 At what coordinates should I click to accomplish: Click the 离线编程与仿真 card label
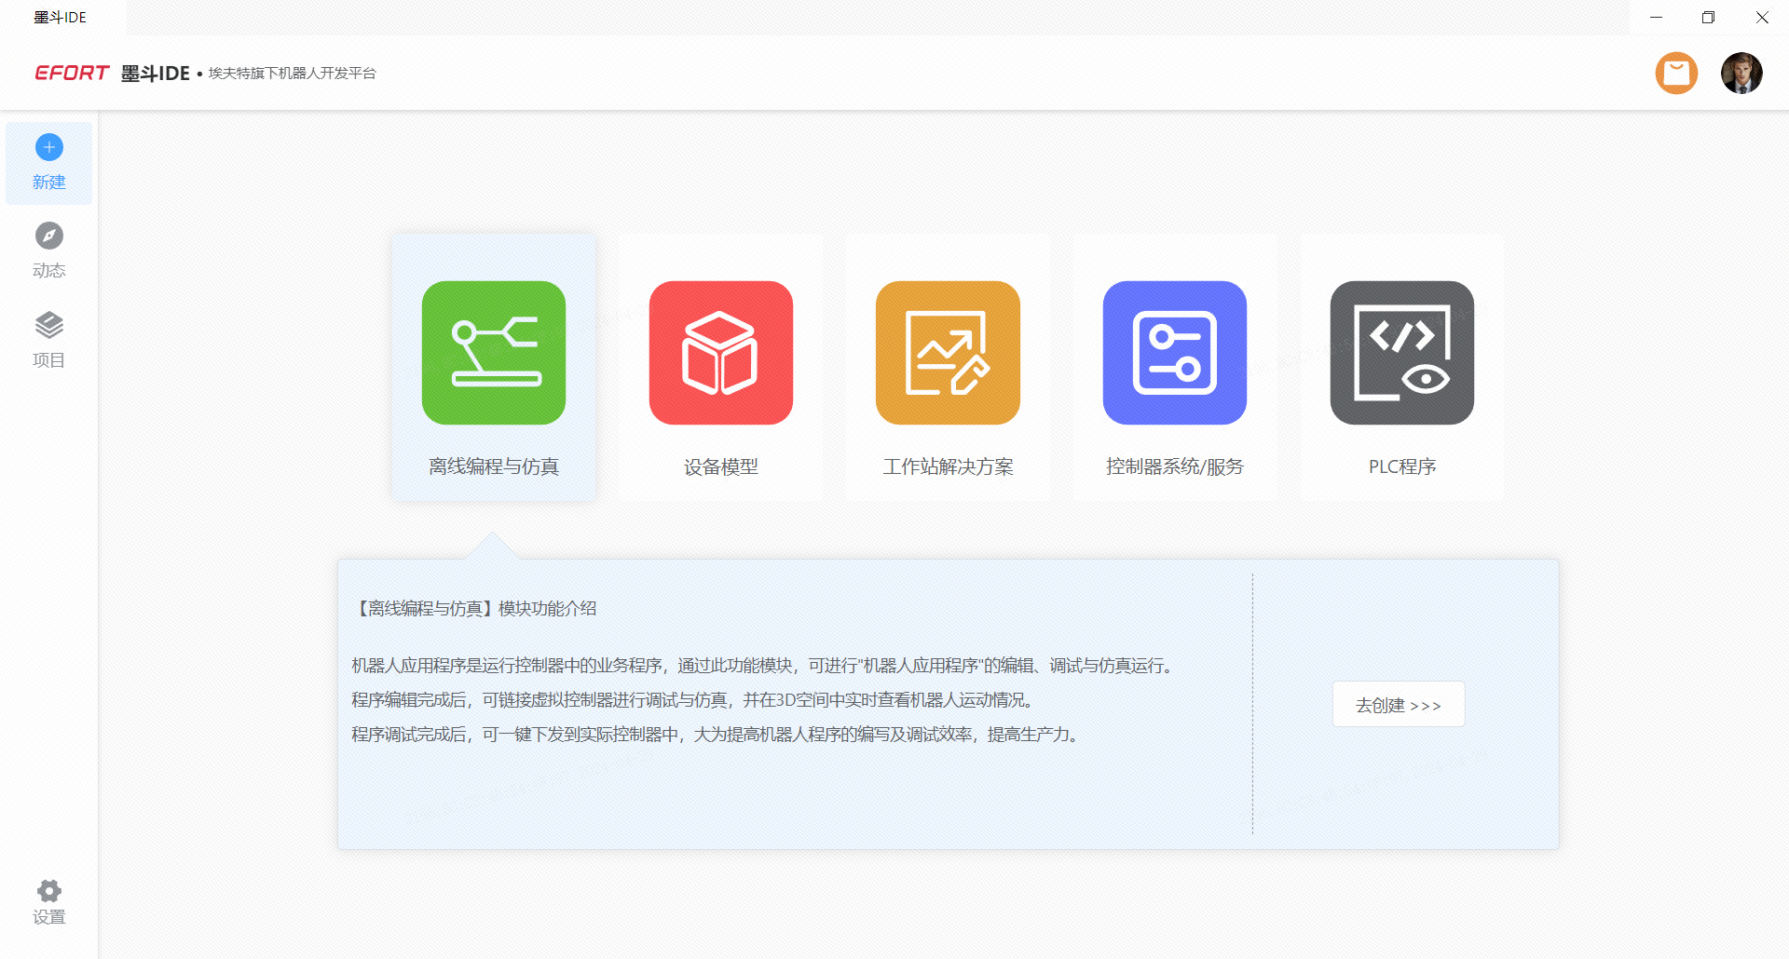point(494,466)
